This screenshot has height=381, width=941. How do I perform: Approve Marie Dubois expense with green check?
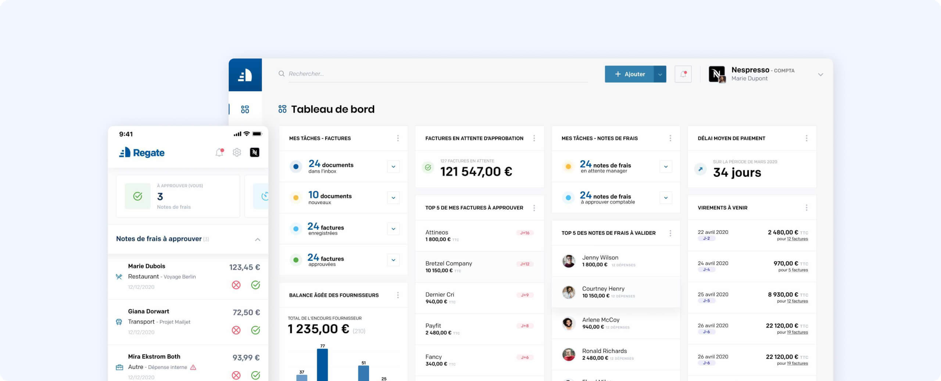pyautogui.click(x=255, y=285)
